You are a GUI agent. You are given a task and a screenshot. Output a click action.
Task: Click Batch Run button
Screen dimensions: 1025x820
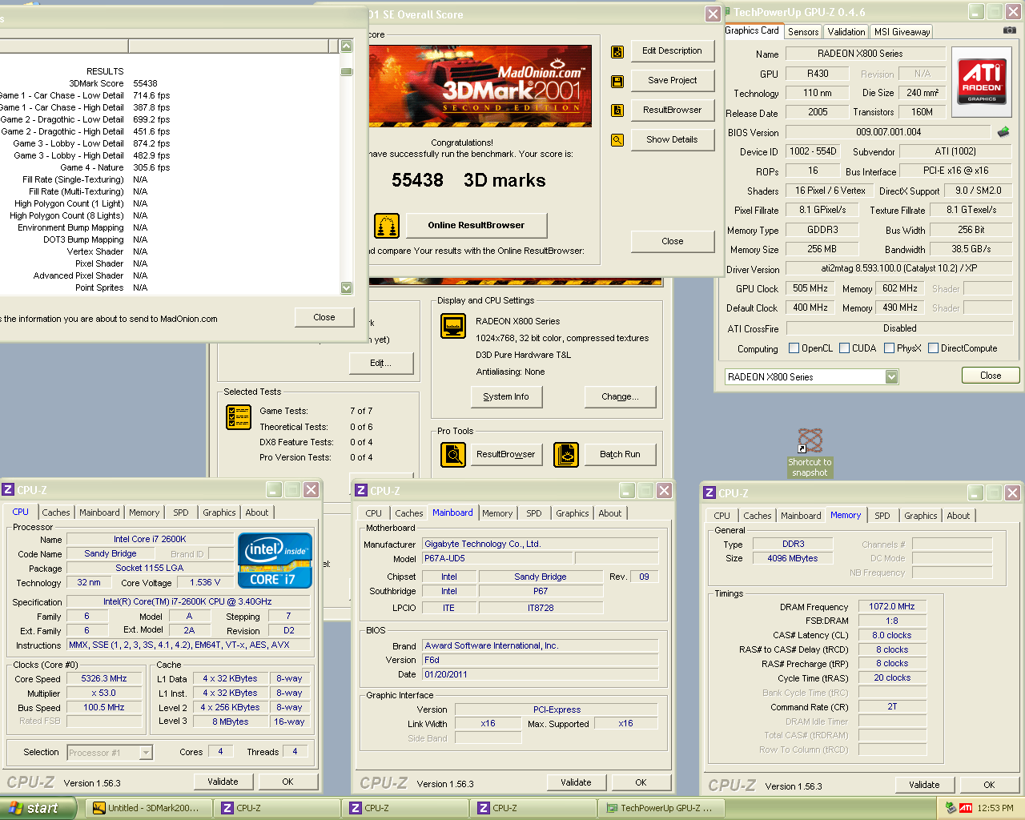click(621, 454)
